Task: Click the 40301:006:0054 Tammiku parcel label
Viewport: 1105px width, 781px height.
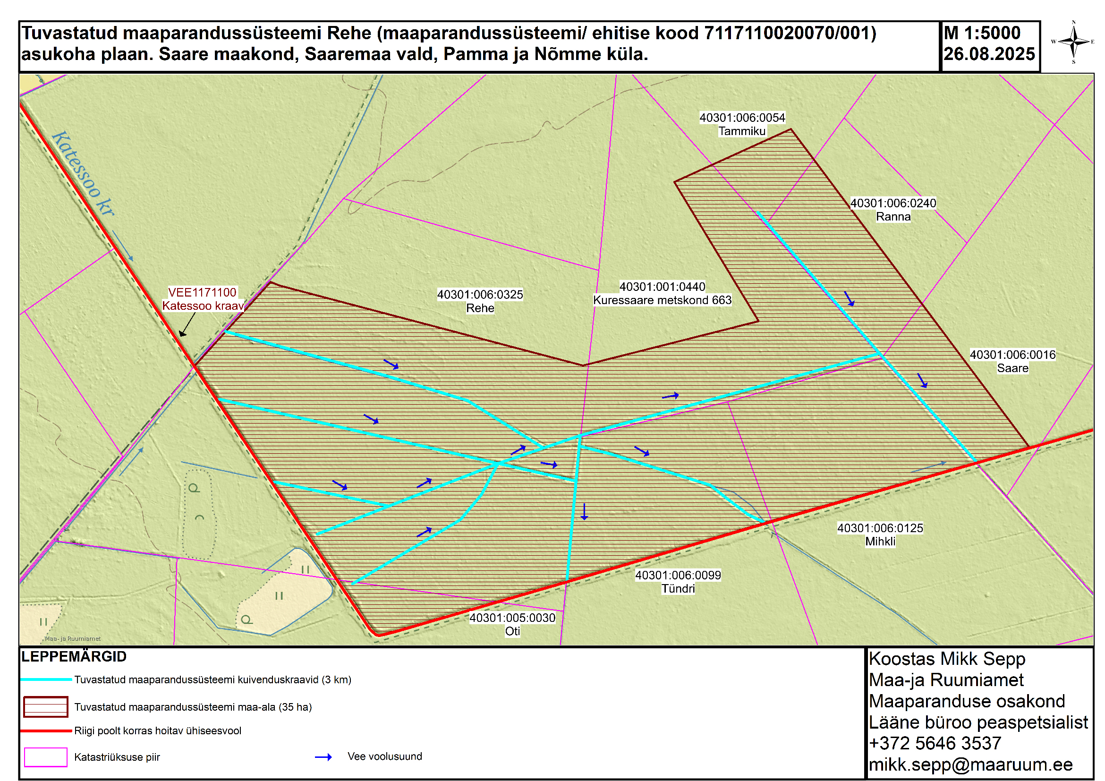Action: (x=742, y=124)
